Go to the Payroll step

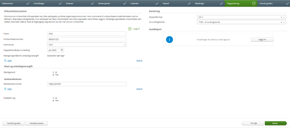(176, 3)
